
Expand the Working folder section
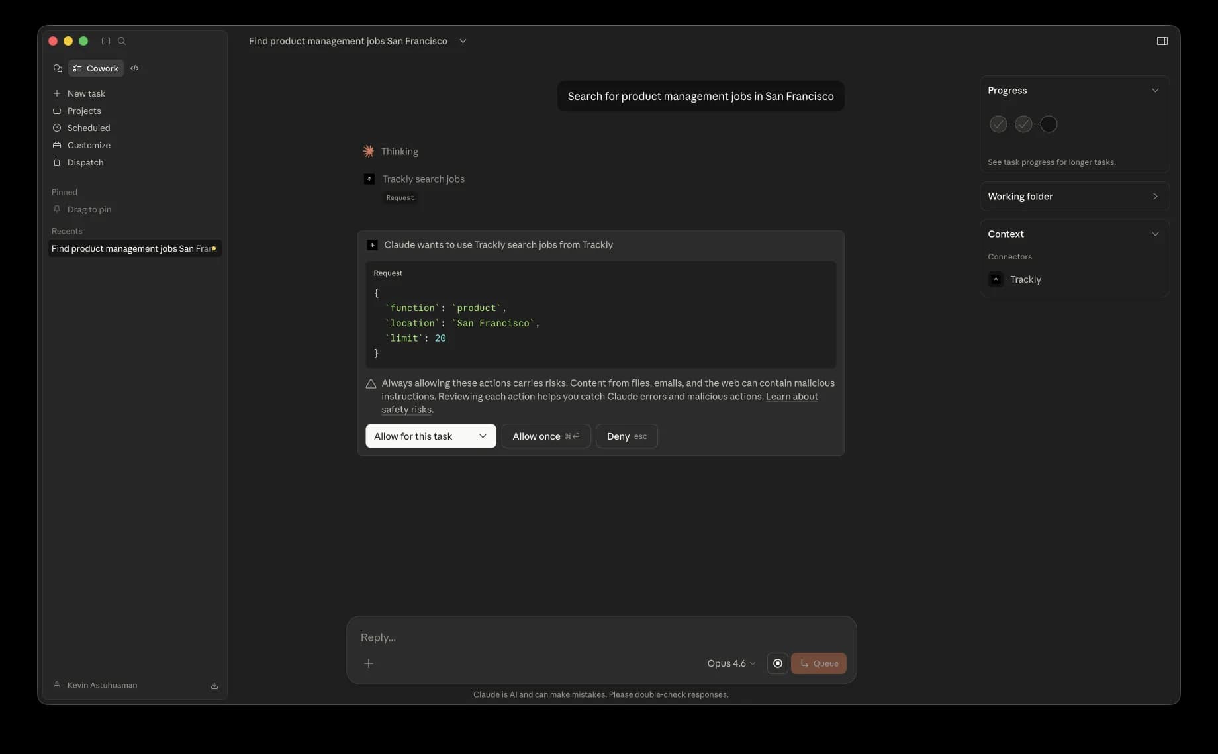coord(1156,196)
